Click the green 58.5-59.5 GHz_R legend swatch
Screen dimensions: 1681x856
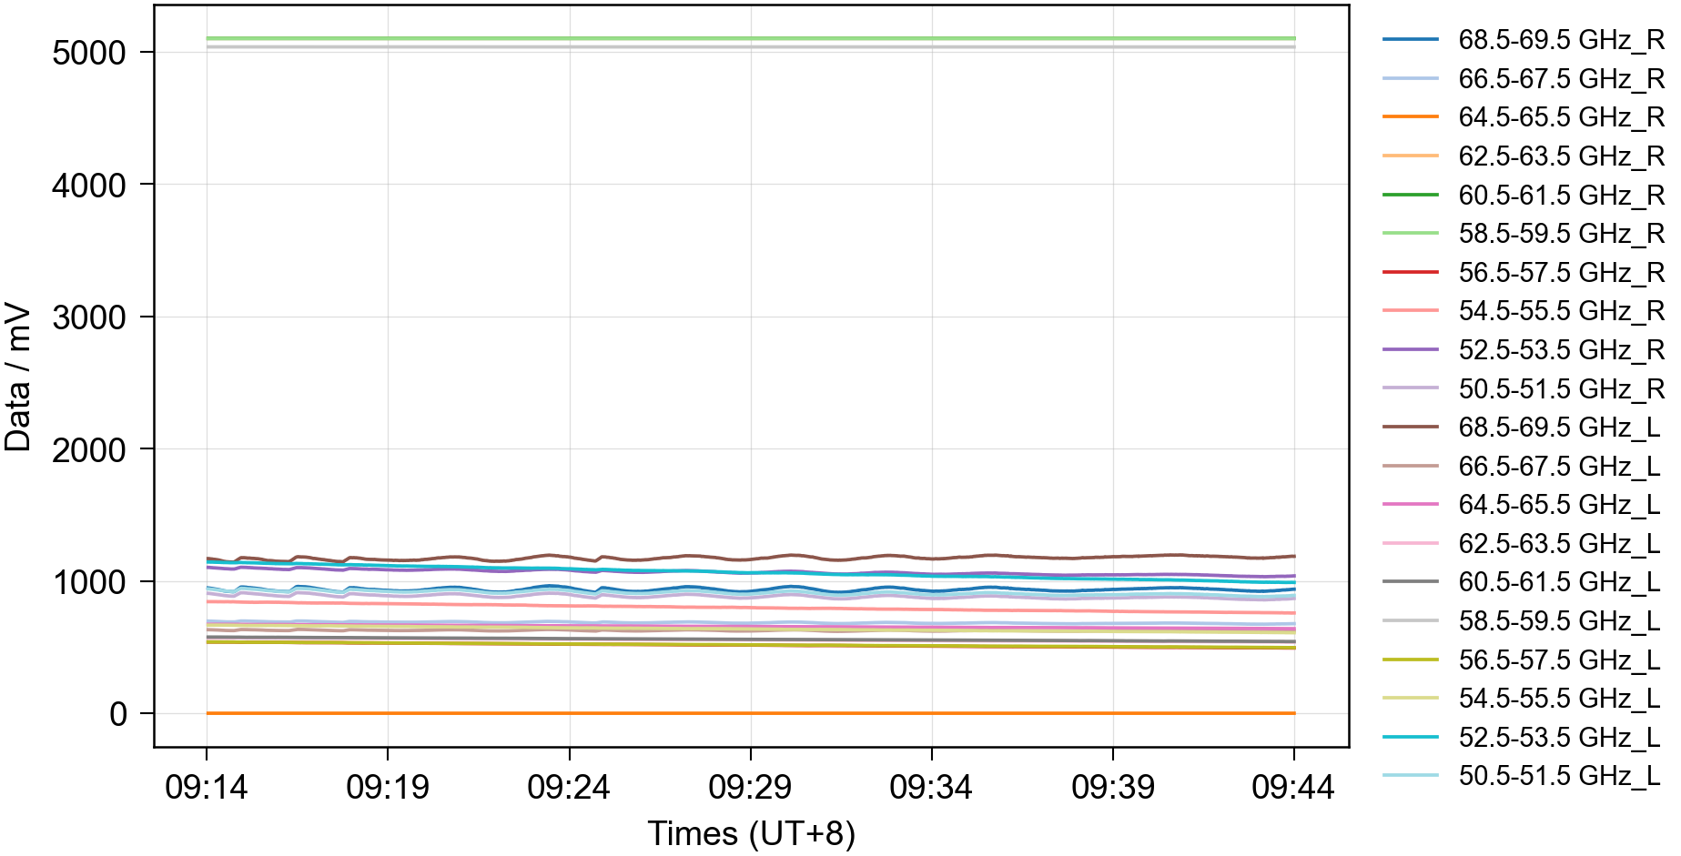pyautogui.click(x=1410, y=234)
